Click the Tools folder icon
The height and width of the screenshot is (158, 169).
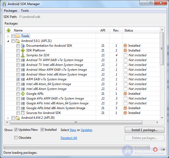click(18, 36)
